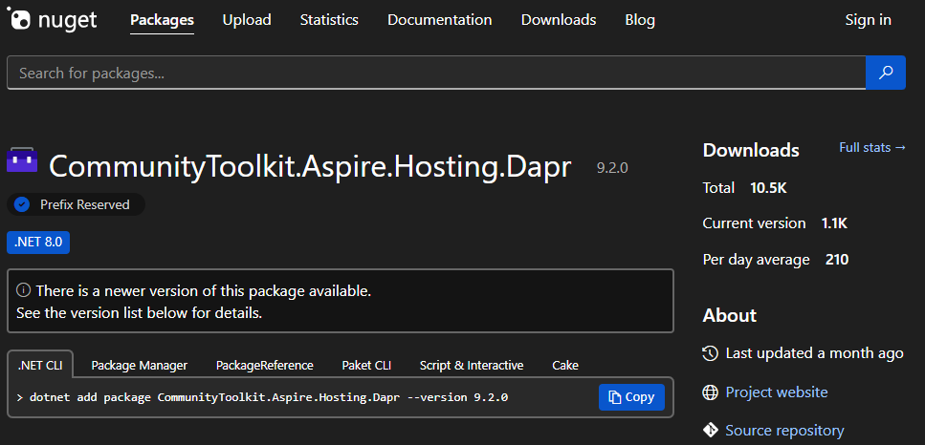This screenshot has width=925, height=445.
Task: Switch to the Package Manager tab
Action: [140, 366]
